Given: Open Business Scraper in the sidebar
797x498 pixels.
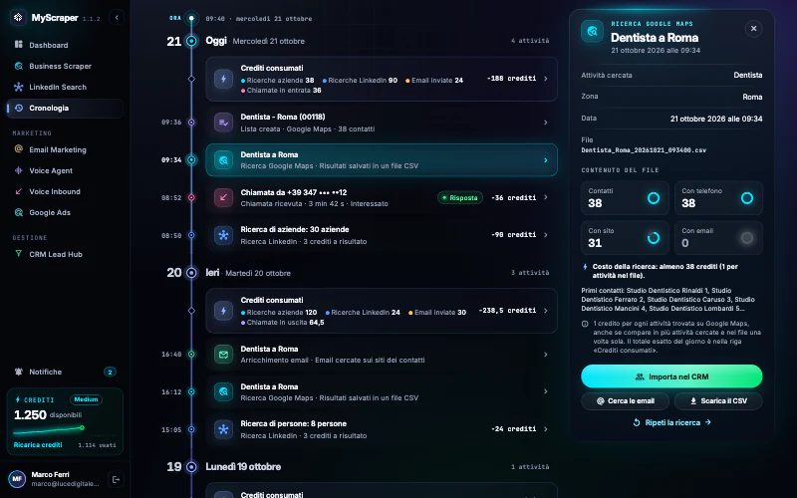Looking at the screenshot, I should point(65,66).
